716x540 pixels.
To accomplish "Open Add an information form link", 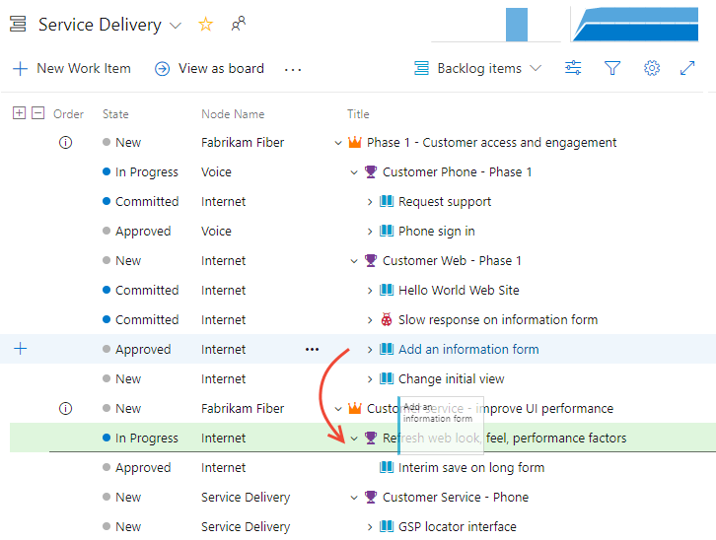I will tap(468, 350).
